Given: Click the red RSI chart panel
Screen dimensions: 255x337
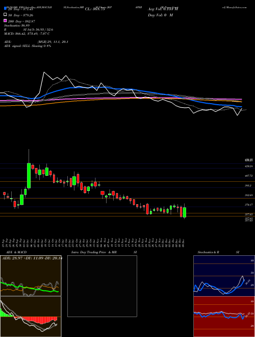Looking at the screenshot, I should coord(224,317).
